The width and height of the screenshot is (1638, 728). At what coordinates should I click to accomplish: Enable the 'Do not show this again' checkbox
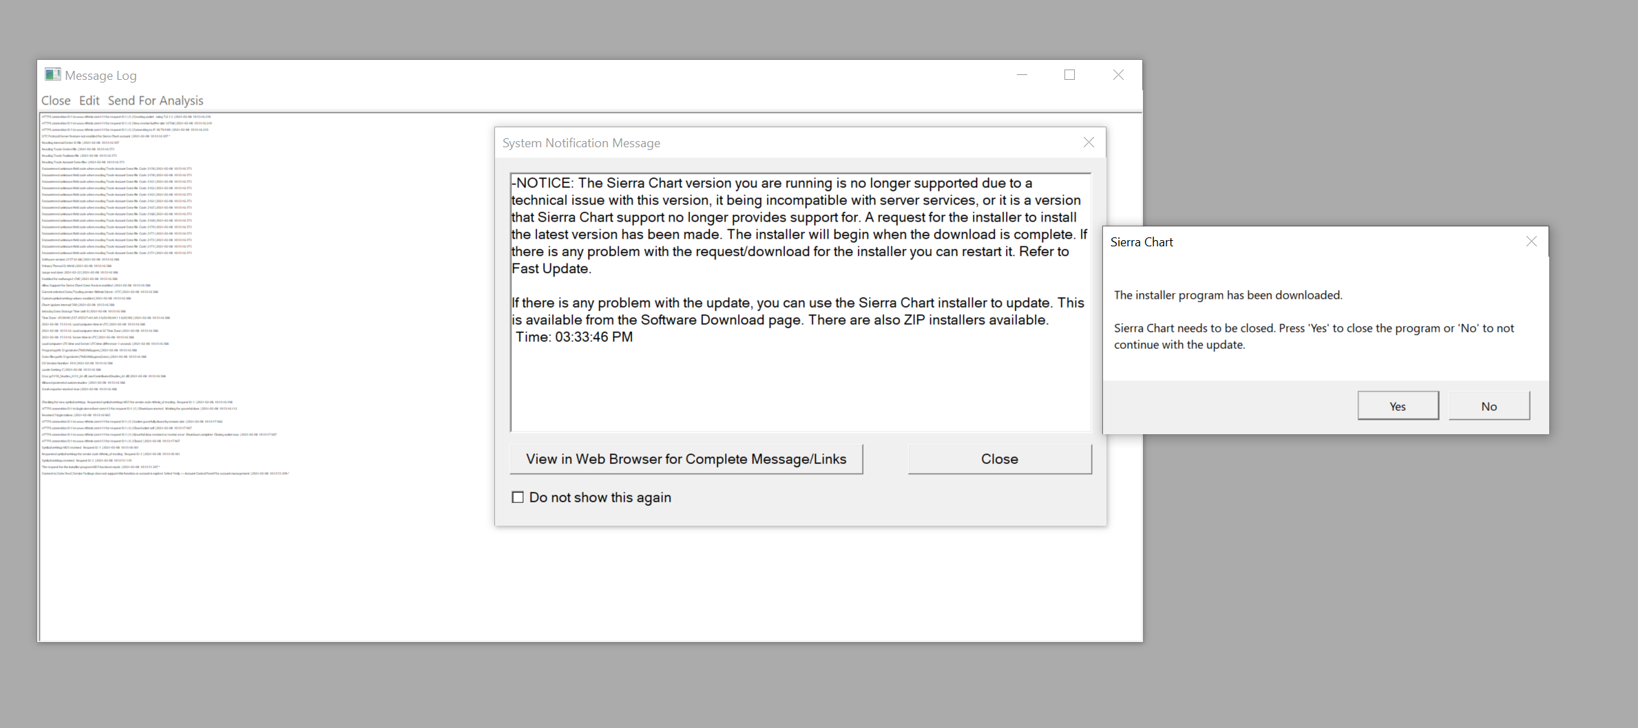[x=518, y=497]
